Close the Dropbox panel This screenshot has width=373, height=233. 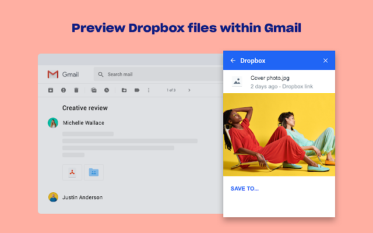pos(325,61)
